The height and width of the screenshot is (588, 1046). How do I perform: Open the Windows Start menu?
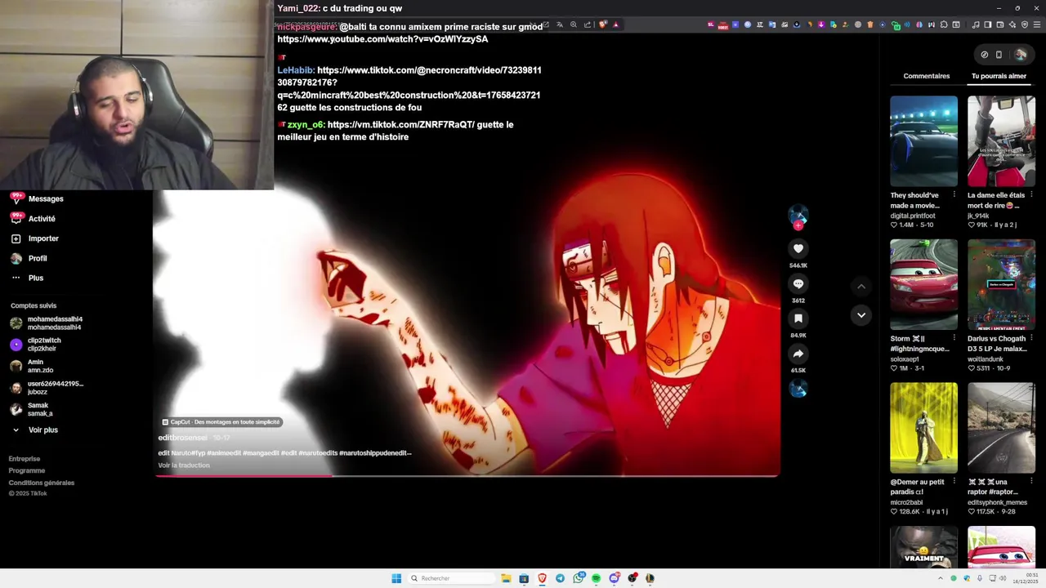pos(396,578)
